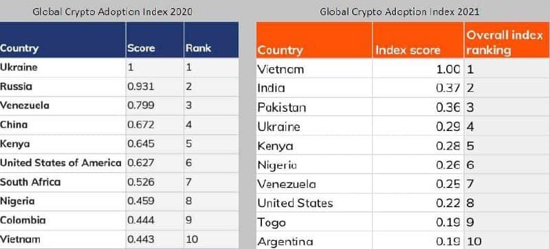
Task: Click the blue Country header
Action: tap(63, 40)
